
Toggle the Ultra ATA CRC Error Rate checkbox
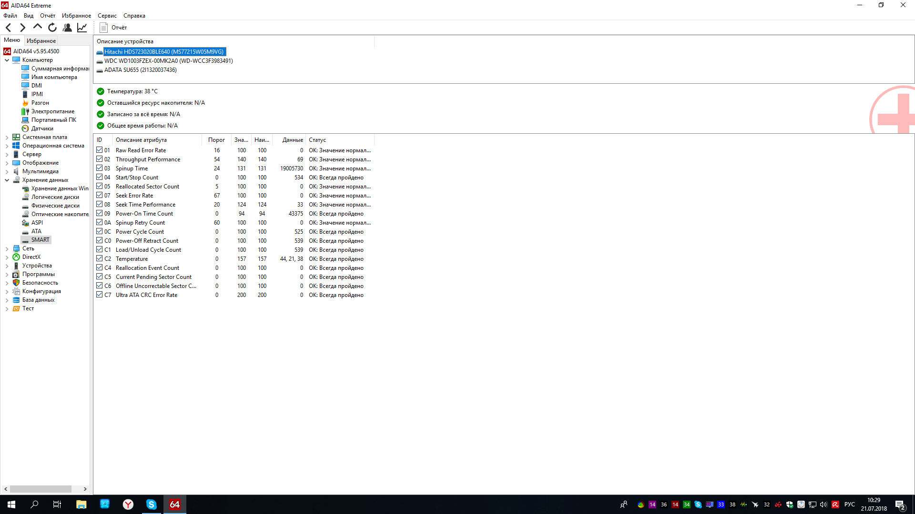pos(100,295)
